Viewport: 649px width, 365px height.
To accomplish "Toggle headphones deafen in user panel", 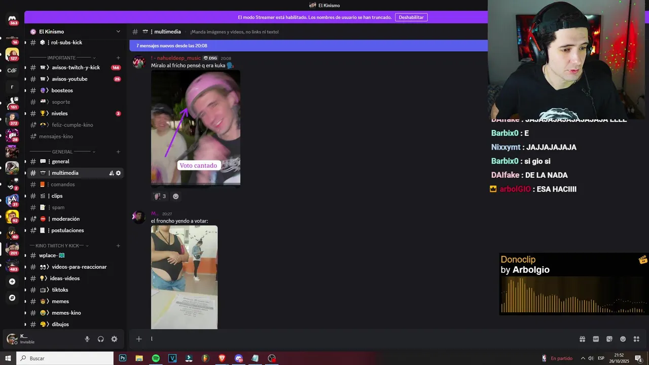I will pos(100,339).
